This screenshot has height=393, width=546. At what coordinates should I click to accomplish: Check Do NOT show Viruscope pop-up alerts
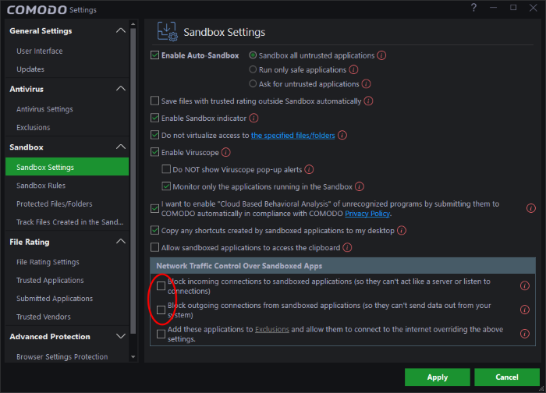pos(166,169)
